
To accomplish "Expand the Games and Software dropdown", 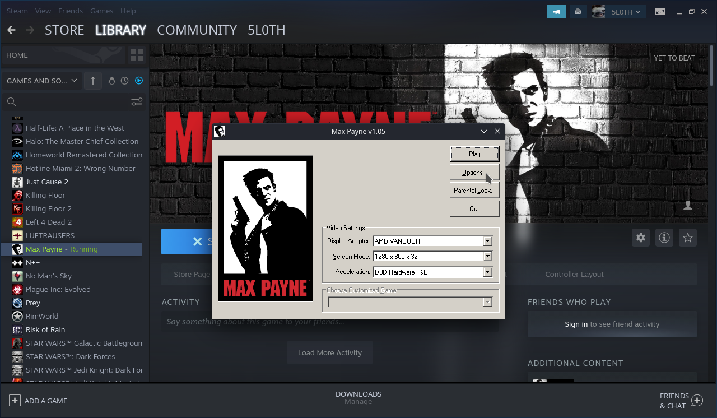I will coord(42,81).
